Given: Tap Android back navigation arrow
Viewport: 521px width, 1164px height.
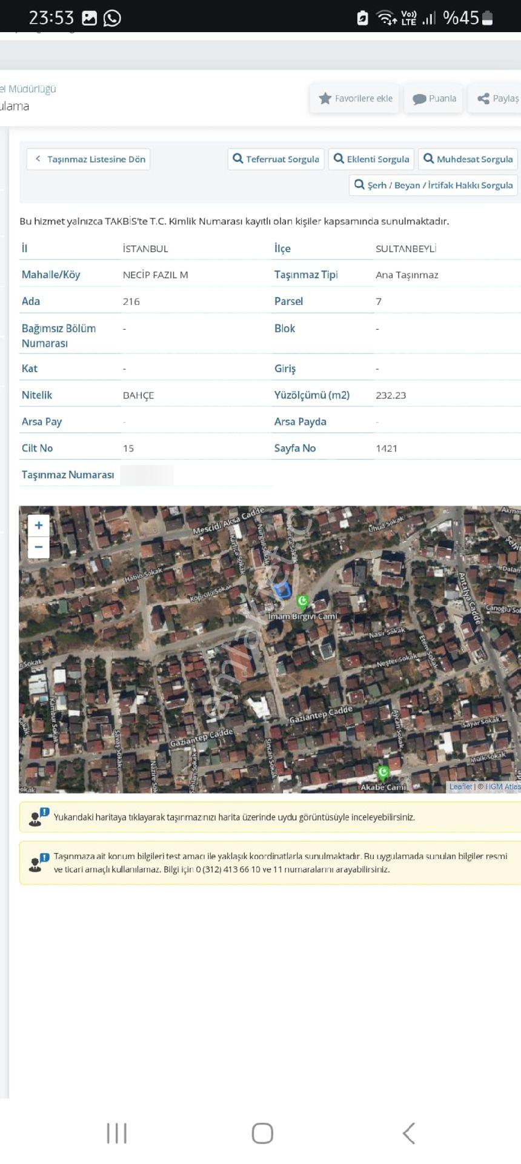Looking at the screenshot, I should tap(409, 1133).
